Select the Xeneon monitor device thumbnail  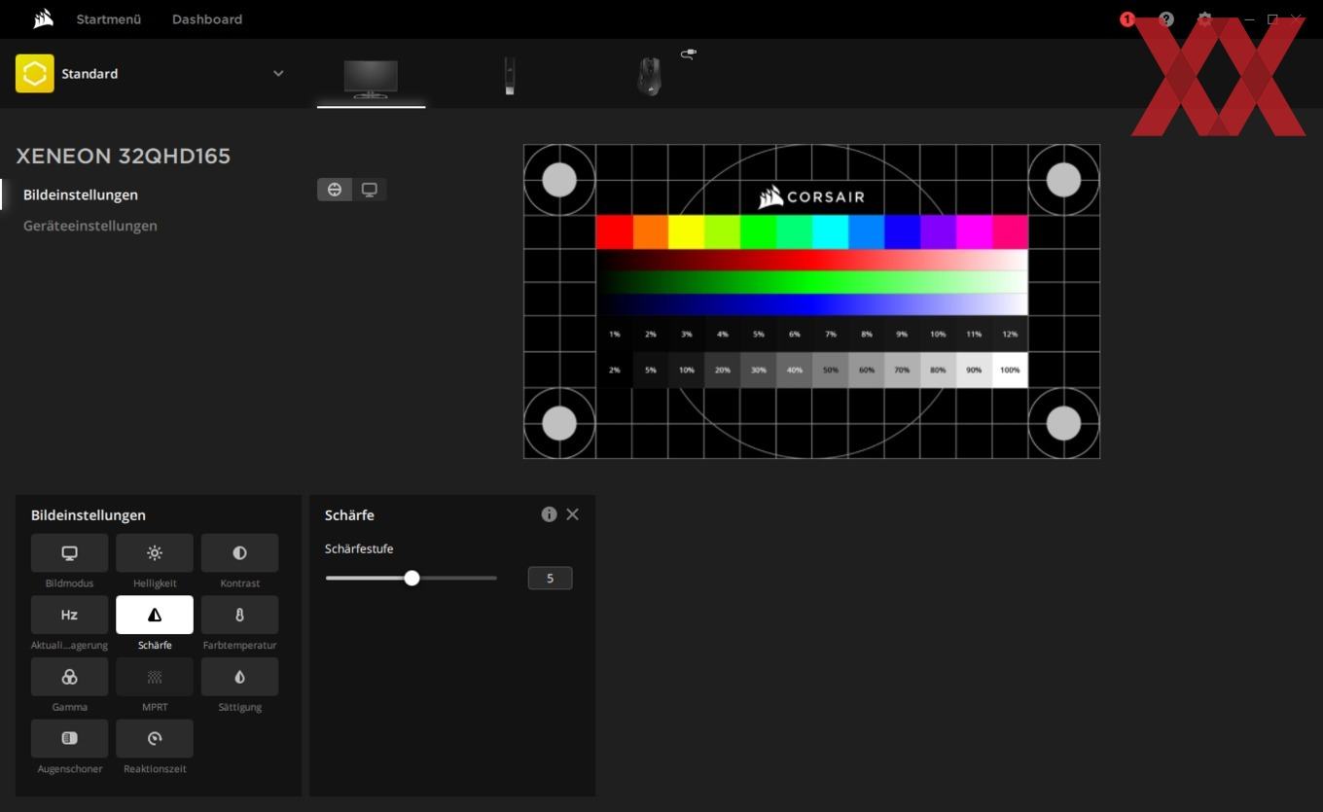(x=371, y=78)
